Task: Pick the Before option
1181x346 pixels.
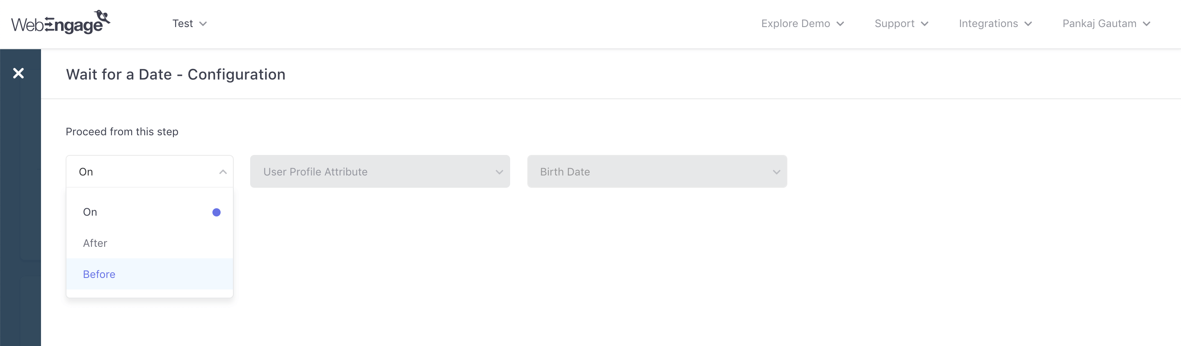Action: (99, 274)
